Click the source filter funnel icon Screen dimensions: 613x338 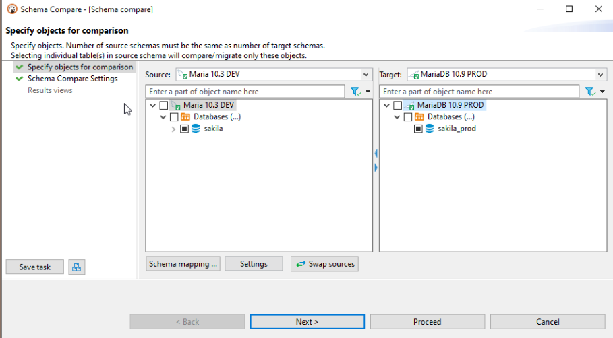[355, 92]
